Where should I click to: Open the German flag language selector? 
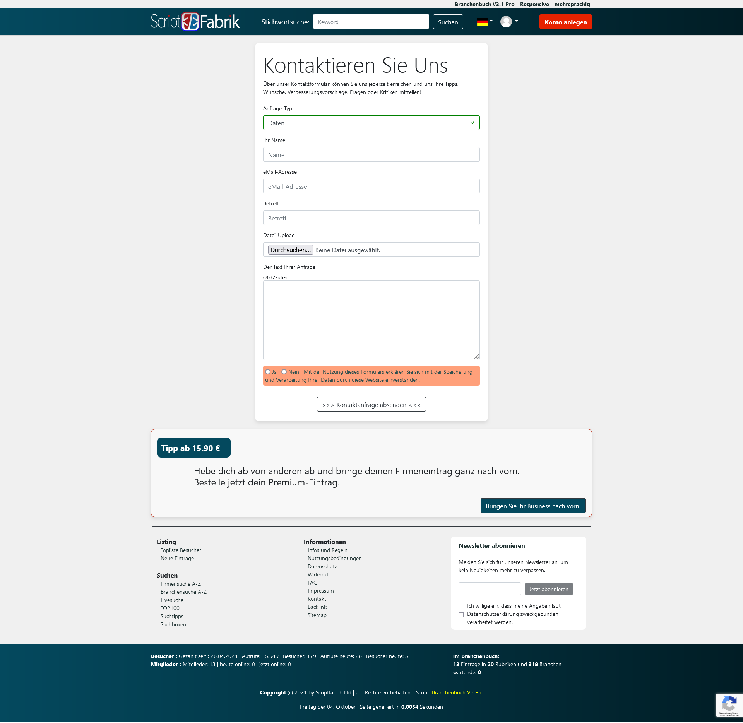pyautogui.click(x=484, y=22)
